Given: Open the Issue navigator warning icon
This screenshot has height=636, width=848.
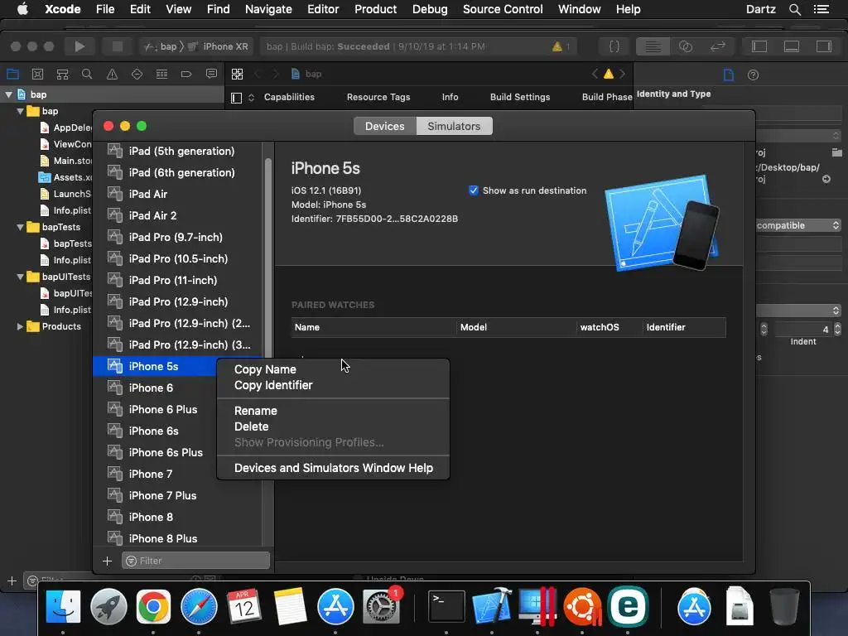Looking at the screenshot, I should [x=112, y=74].
